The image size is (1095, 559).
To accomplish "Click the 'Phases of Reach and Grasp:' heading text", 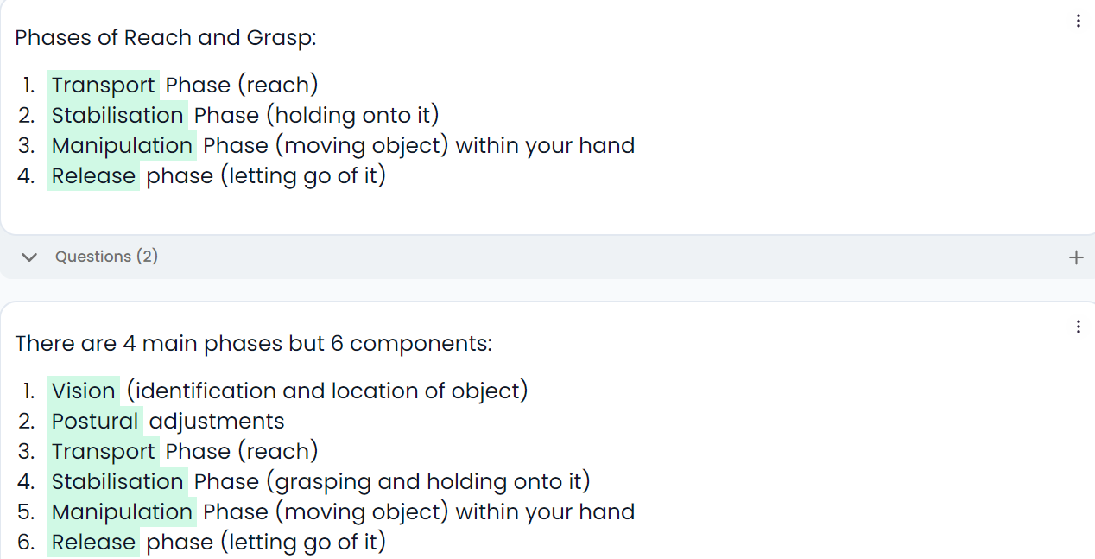I will (166, 38).
